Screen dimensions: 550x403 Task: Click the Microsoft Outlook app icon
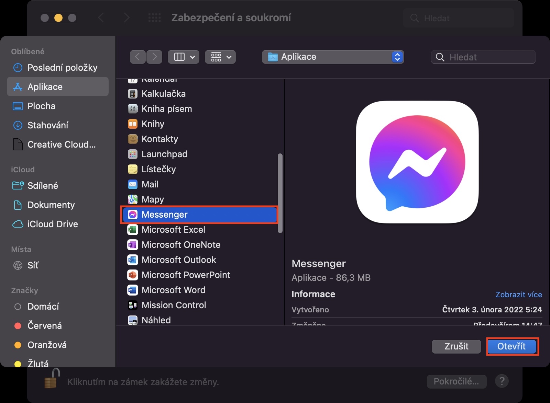[x=133, y=260]
